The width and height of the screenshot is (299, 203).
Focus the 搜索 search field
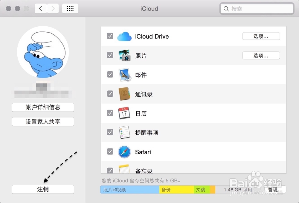coord(257,9)
